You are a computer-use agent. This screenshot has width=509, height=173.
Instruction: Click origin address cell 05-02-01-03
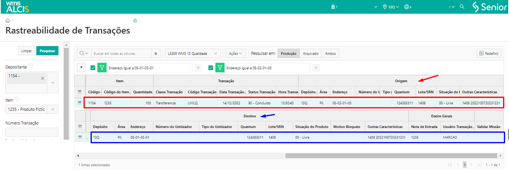click(343, 103)
